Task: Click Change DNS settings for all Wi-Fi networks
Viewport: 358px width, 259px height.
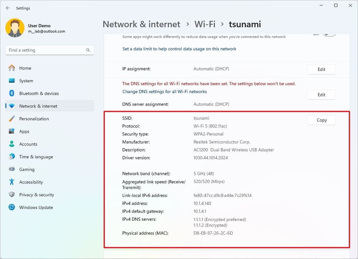Action: click(x=165, y=91)
